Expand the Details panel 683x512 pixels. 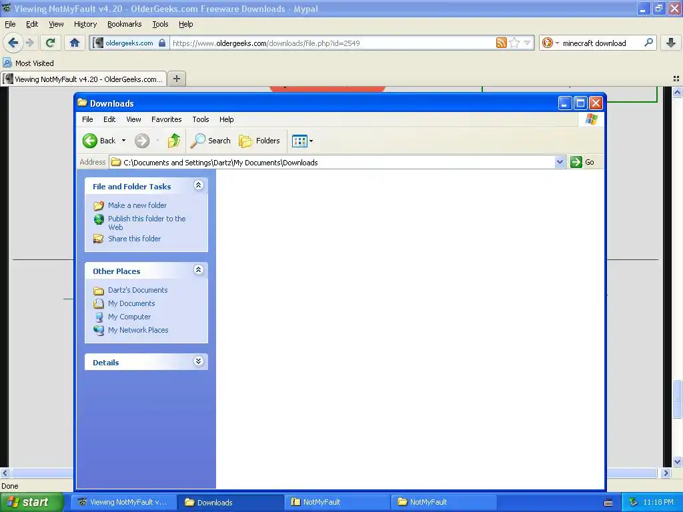point(198,361)
